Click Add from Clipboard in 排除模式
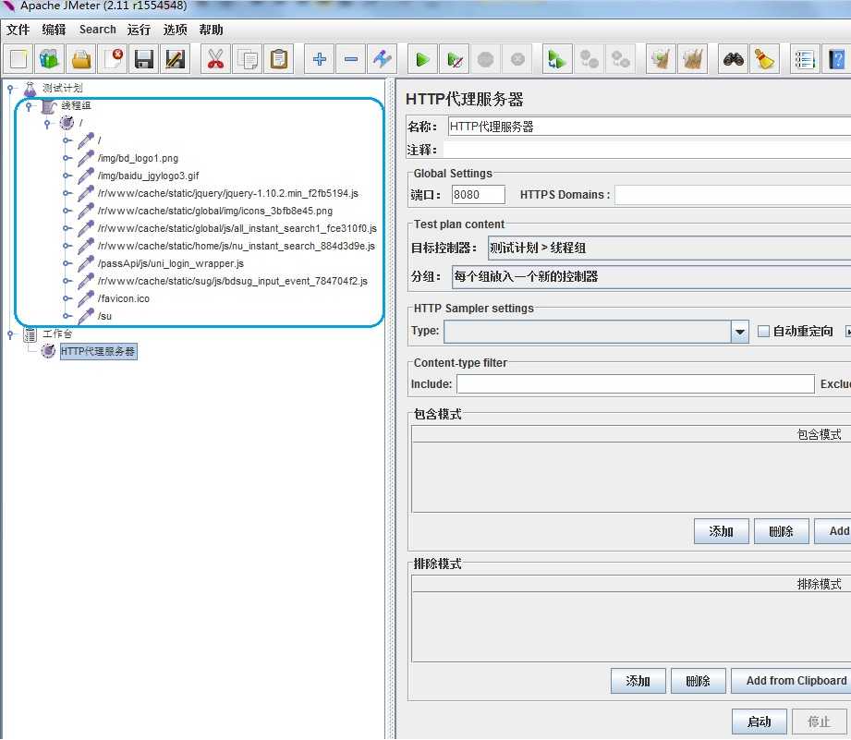The height and width of the screenshot is (740, 851). (791, 681)
